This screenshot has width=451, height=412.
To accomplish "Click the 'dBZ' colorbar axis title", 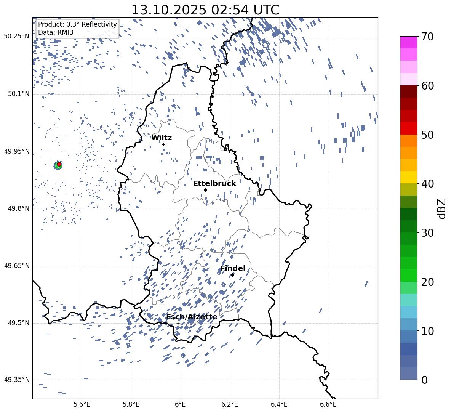I will (442, 208).
